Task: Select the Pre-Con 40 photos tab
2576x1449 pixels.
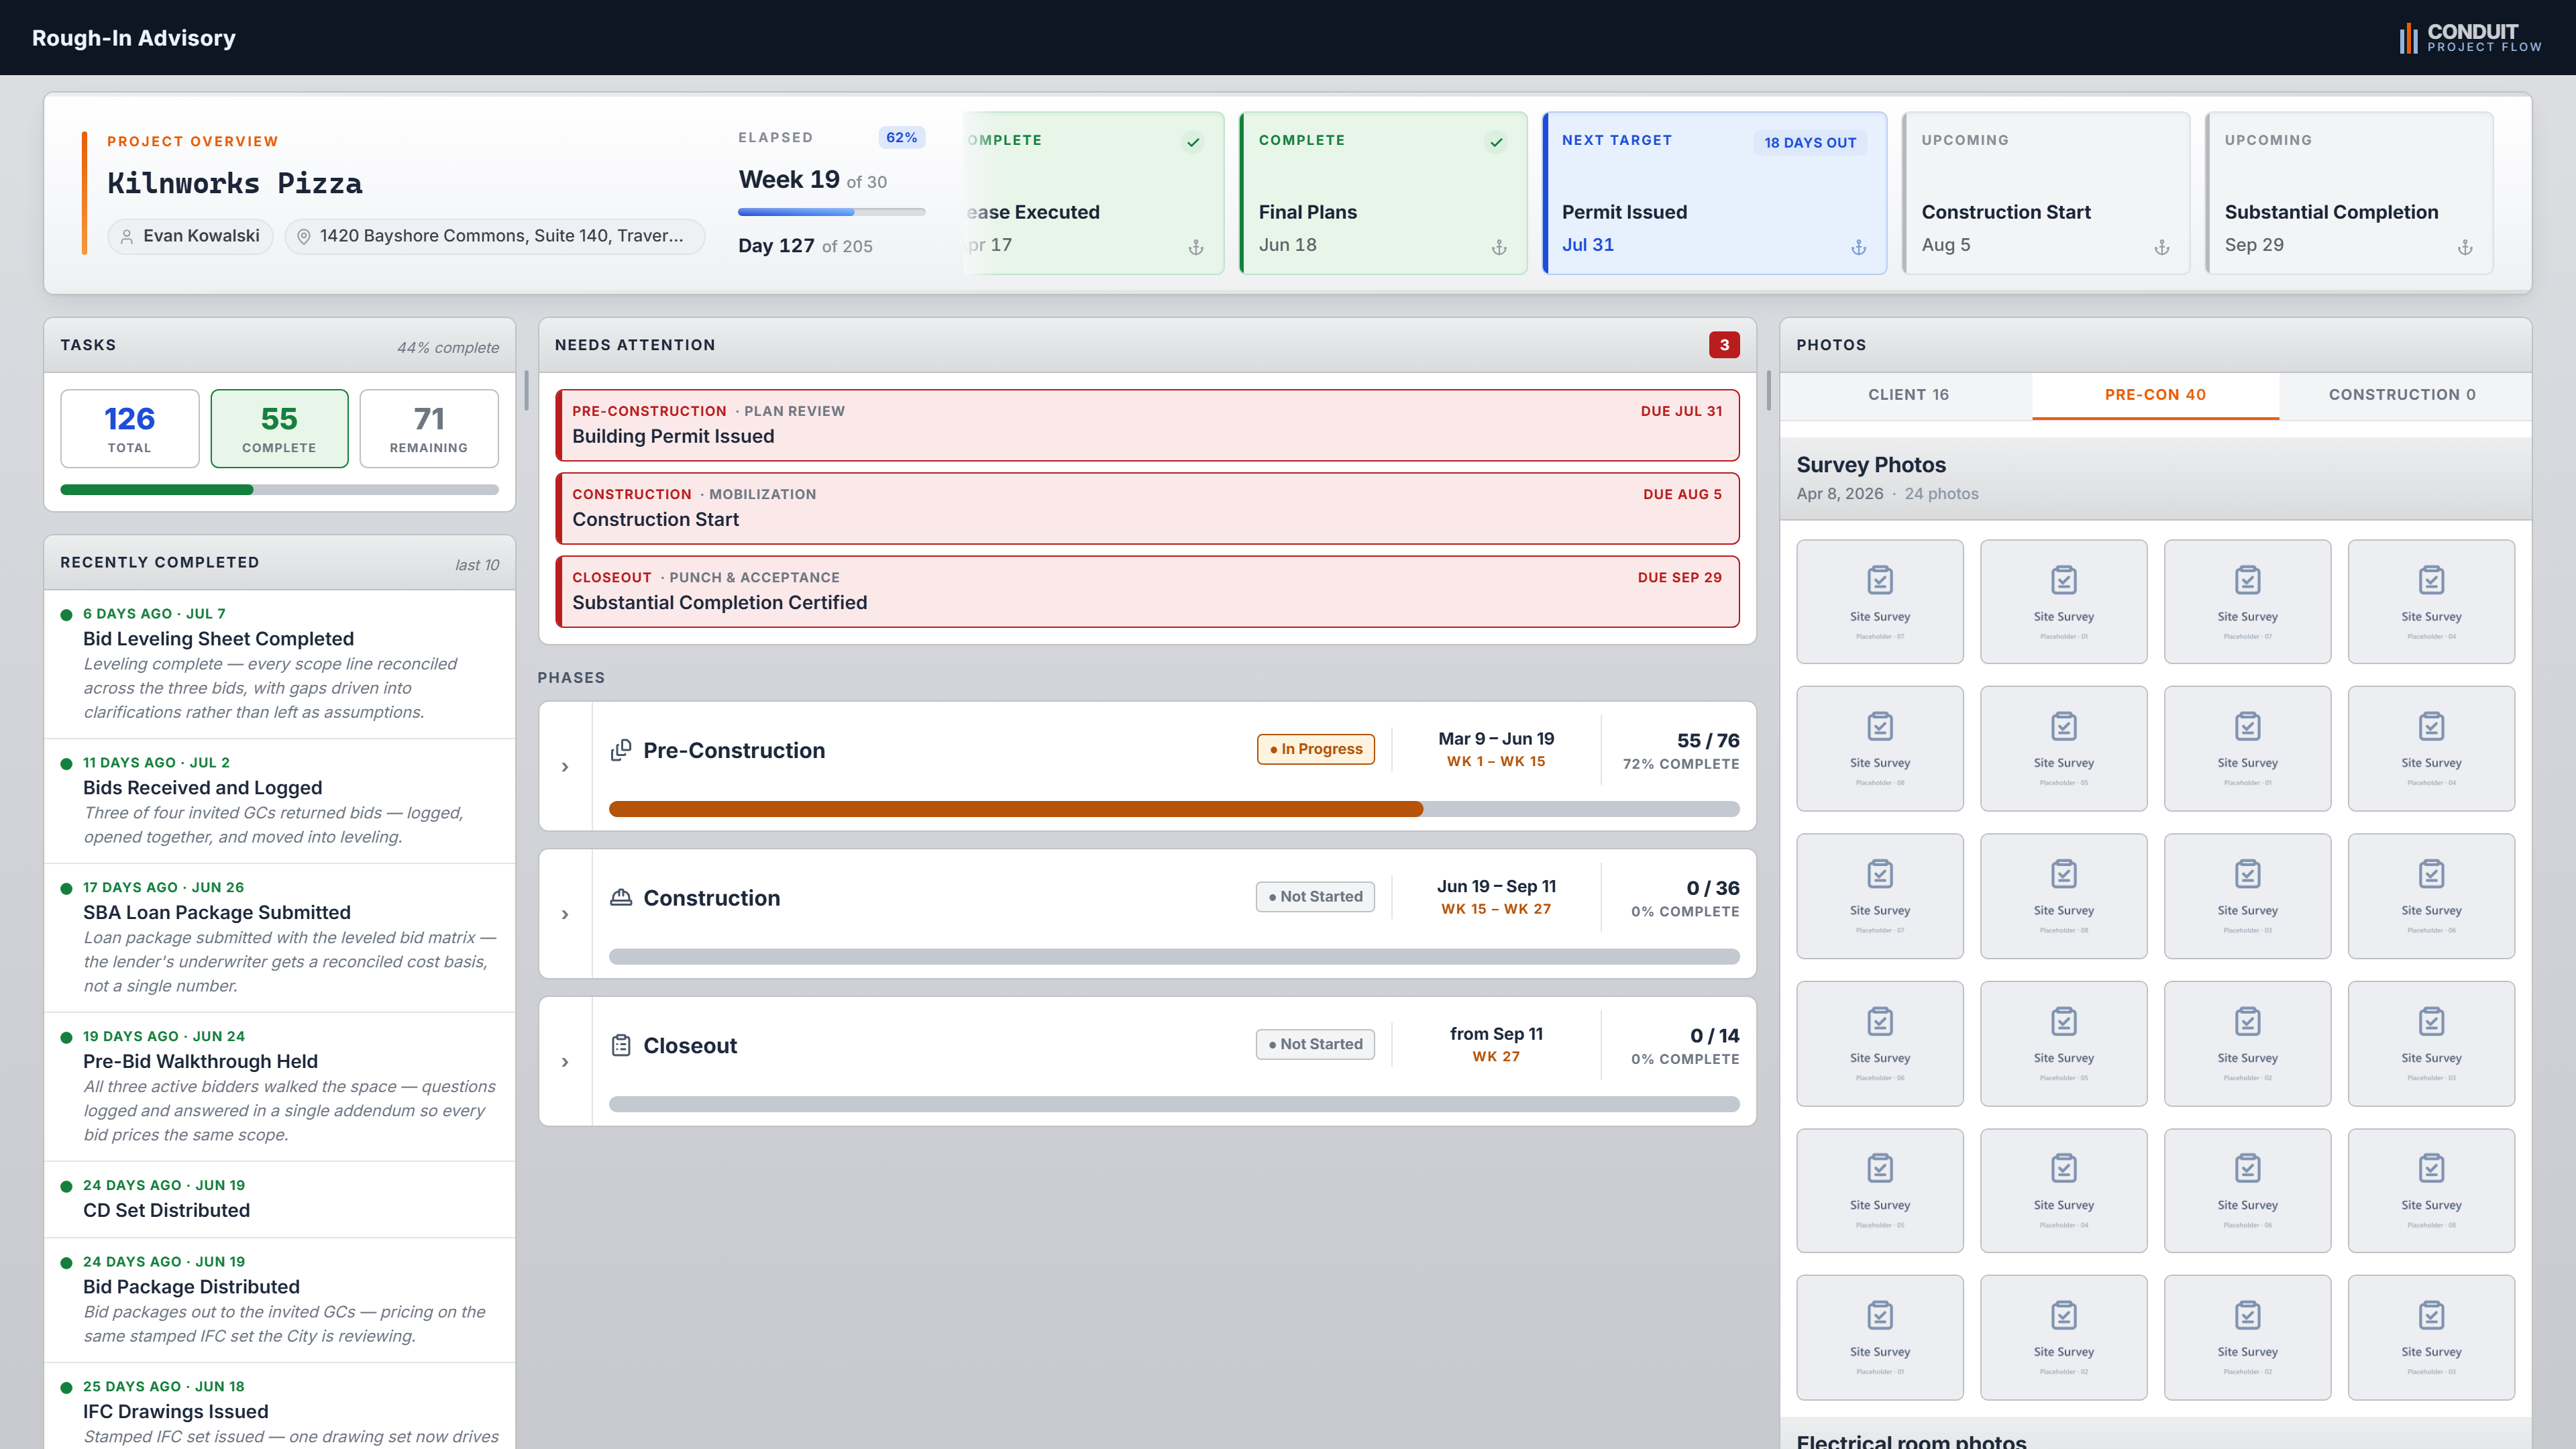Action: pyautogui.click(x=2155, y=395)
